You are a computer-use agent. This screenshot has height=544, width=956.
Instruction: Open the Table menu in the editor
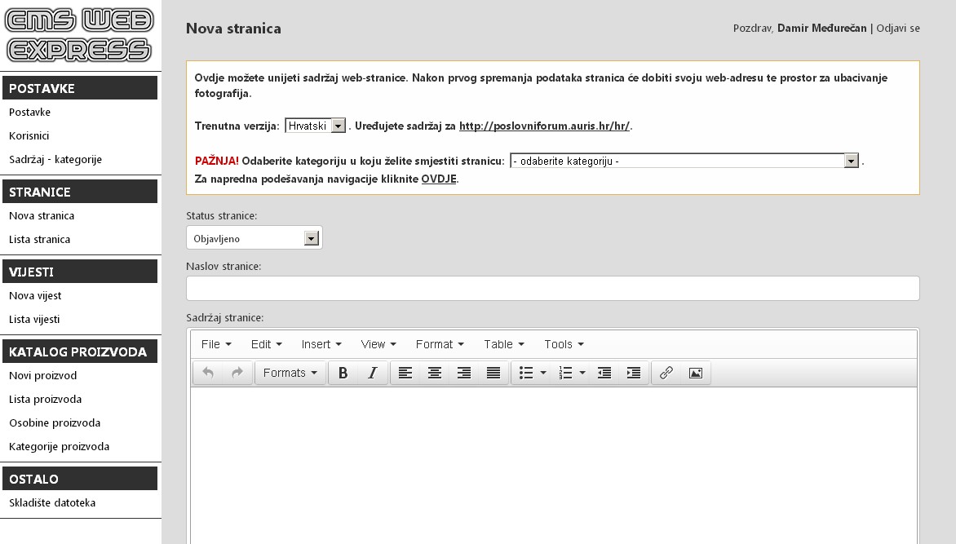pyautogui.click(x=498, y=343)
